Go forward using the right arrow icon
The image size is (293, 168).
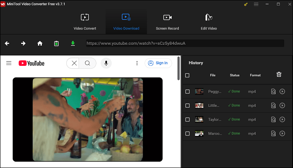click(23, 43)
